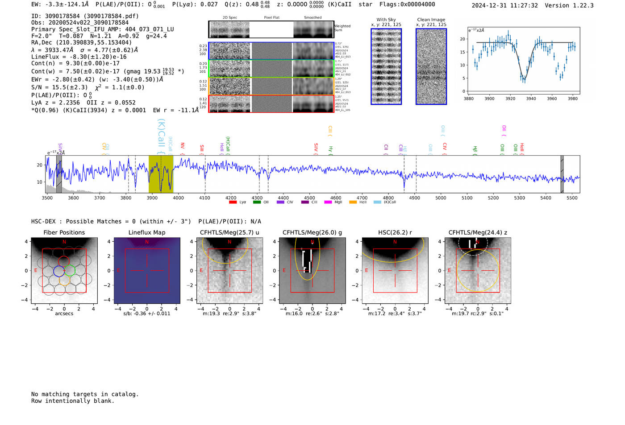The width and height of the screenshot is (625, 425).
Task: Click the timestamp 2024-12-31 11:27:32
Action: pos(505,5)
